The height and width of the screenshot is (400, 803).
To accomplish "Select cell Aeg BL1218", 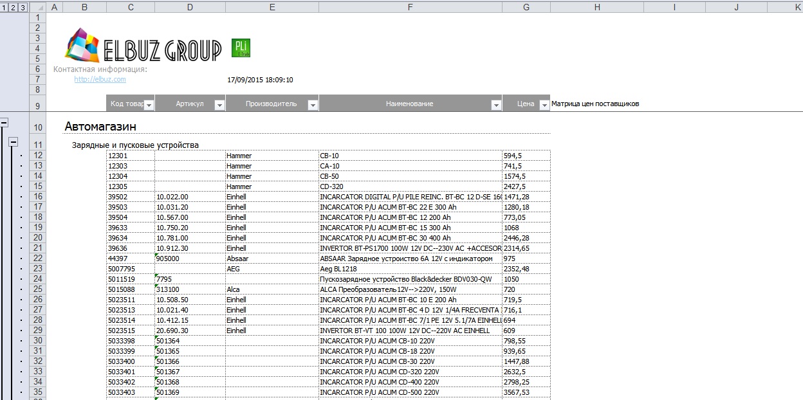I will 411,269.
